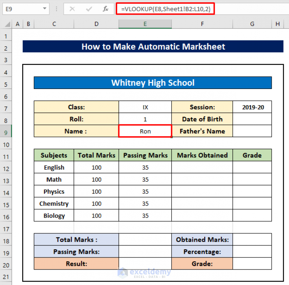
Task: Click the 'Passing Marks' column header cell
Action: point(145,155)
